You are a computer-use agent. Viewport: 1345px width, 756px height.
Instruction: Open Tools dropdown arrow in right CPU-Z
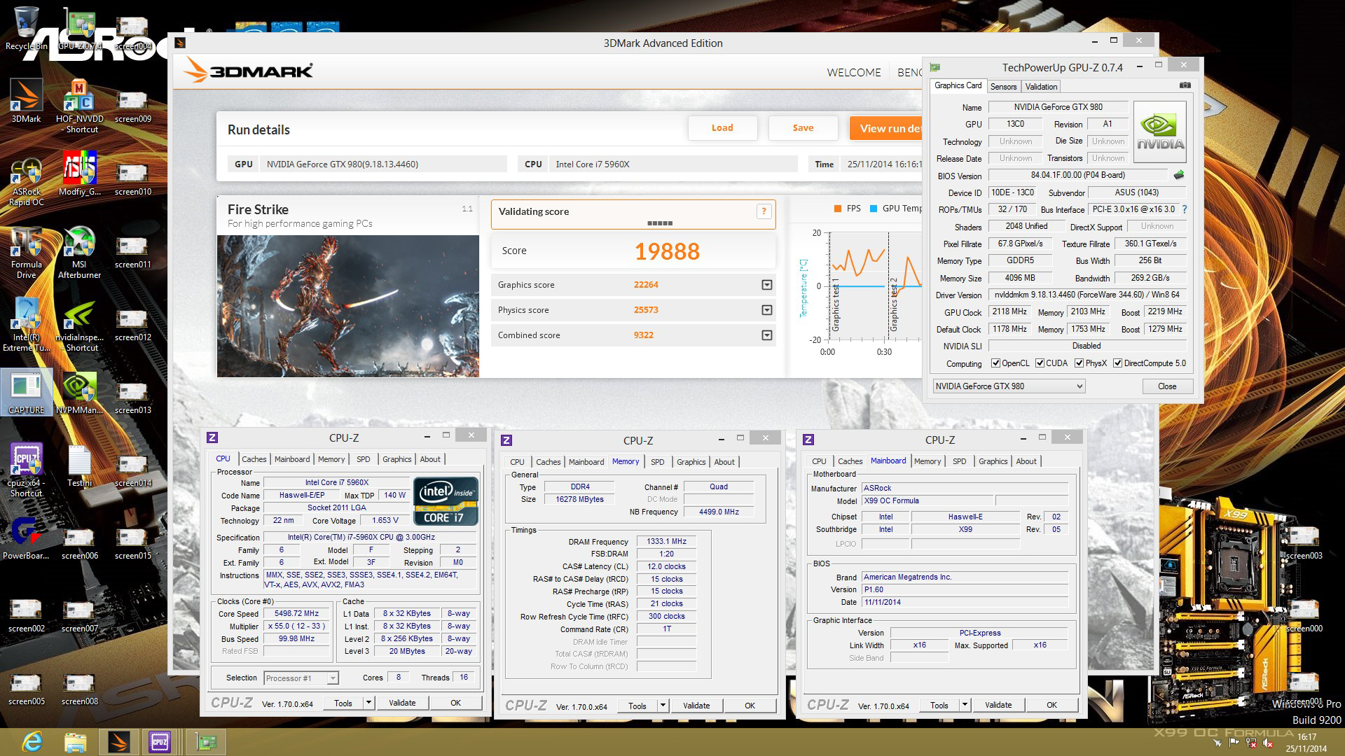point(965,705)
